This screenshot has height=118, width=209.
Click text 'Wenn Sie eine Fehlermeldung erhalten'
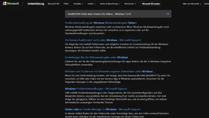tap(85, 75)
